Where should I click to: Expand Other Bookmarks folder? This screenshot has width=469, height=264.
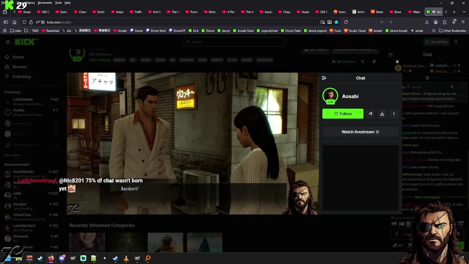click(452, 31)
